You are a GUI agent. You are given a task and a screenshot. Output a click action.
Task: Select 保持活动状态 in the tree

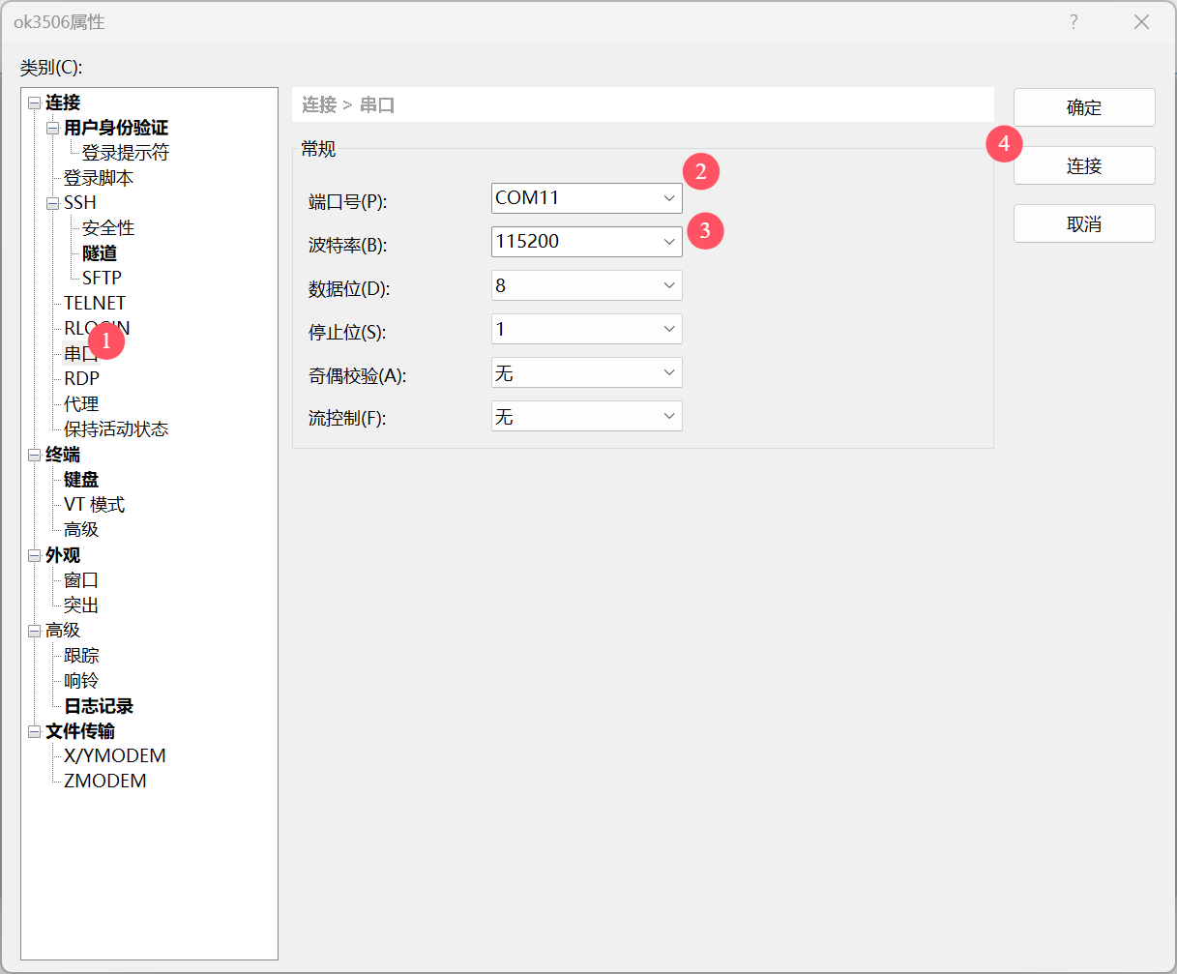pos(116,429)
